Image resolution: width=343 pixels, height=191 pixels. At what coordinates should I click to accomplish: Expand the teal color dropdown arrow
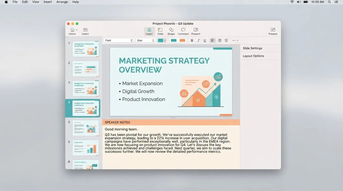pyautogui.click(x=165, y=40)
